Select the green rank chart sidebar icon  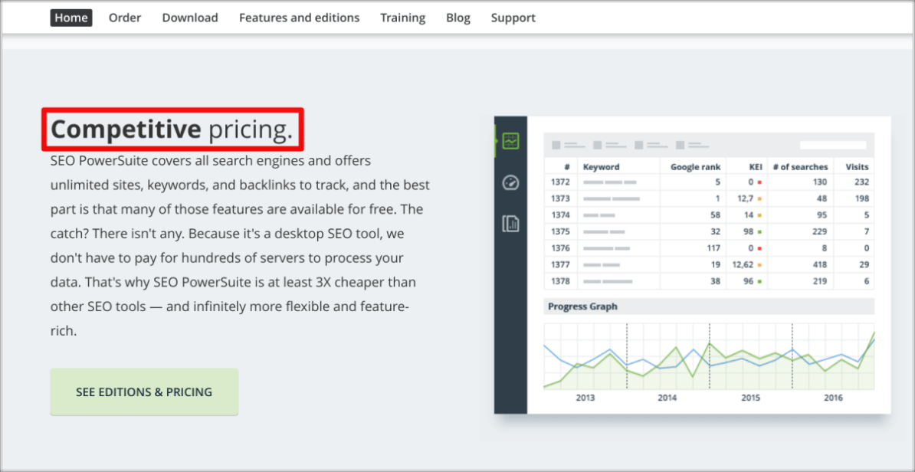point(510,141)
